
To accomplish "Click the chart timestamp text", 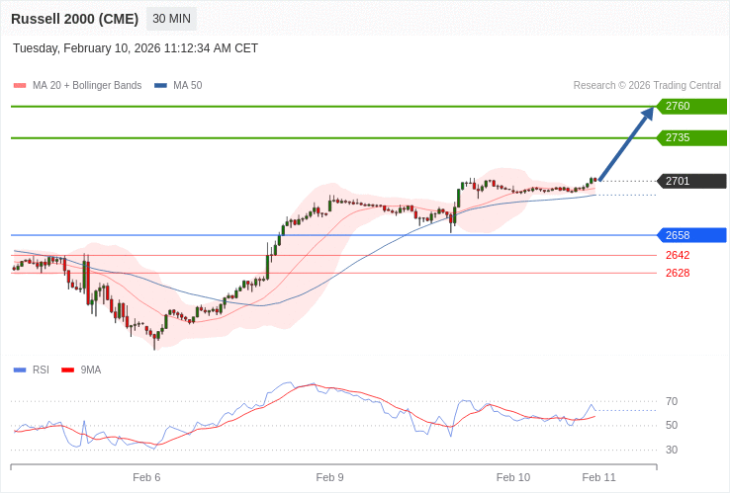I will point(136,48).
